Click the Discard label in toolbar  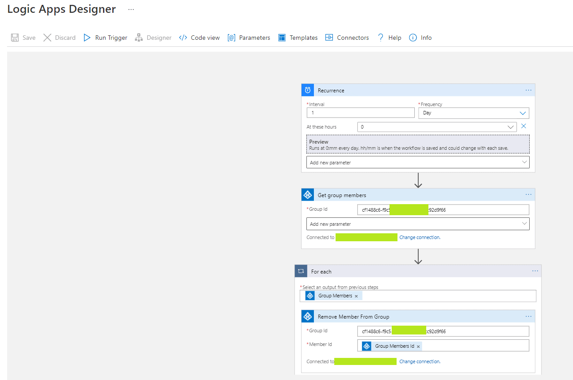click(x=65, y=38)
